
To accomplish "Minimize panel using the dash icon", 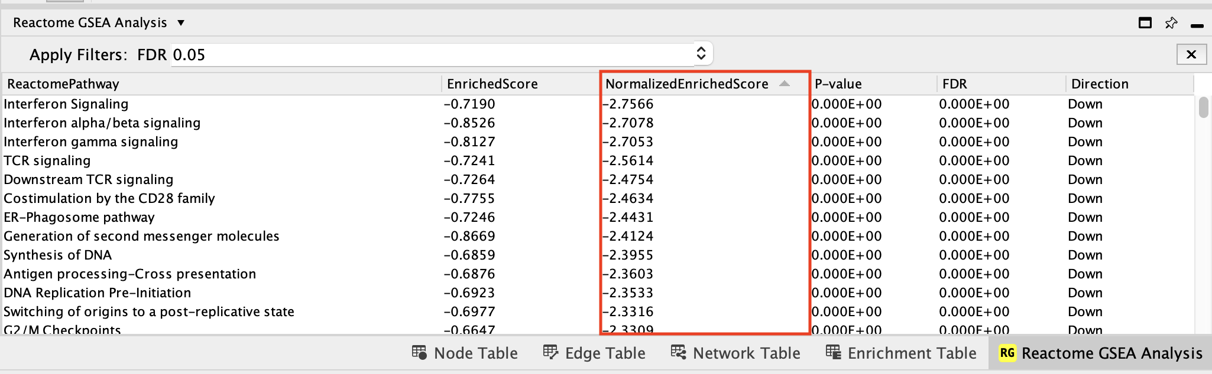I will click(1197, 25).
